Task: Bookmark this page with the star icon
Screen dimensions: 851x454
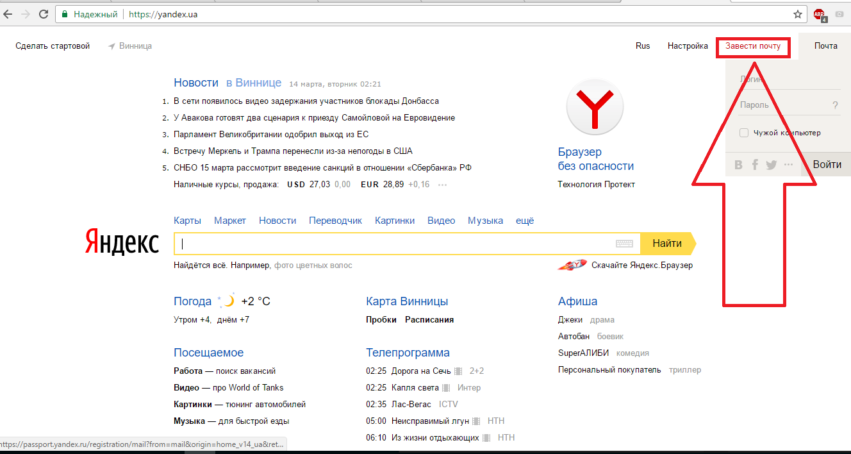Action: [798, 13]
